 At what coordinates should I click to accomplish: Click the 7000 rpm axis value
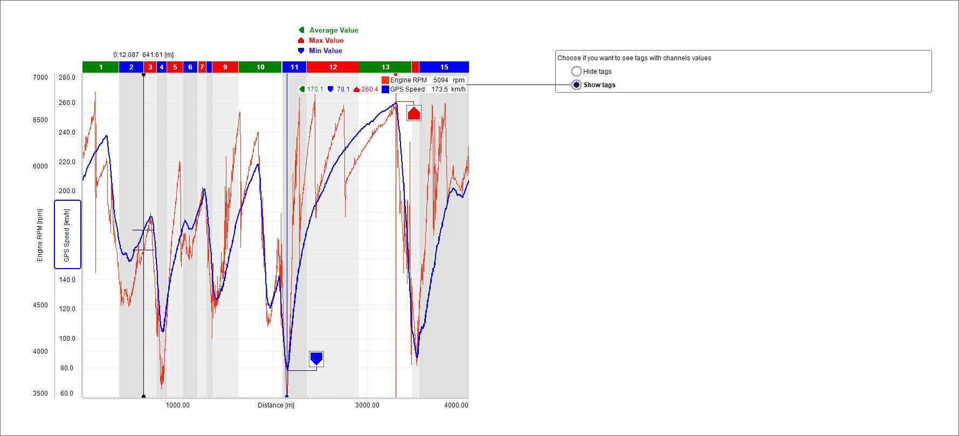click(x=40, y=78)
